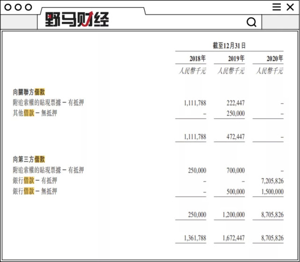Image resolution: width=300 pixels, height=262 pixels.
Task: Click the value 700,000
Action: point(235,170)
